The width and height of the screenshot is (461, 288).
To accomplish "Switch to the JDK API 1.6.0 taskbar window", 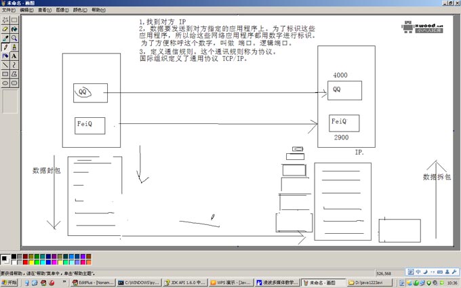I will (x=185, y=283).
